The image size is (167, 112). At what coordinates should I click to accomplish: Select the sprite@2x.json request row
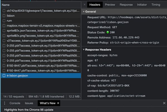point(41,31)
